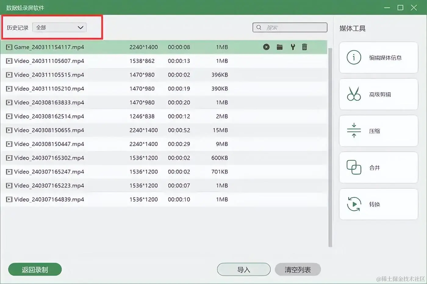Click the 清空列表 clear list button
This screenshot has width=427, height=284.
coord(298,269)
